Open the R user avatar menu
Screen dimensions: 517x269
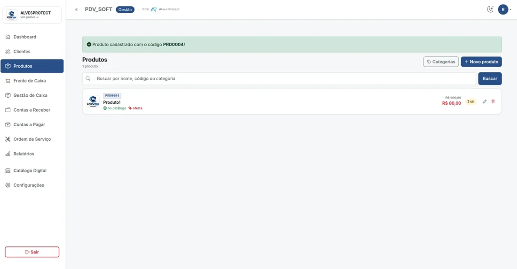tap(503, 9)
